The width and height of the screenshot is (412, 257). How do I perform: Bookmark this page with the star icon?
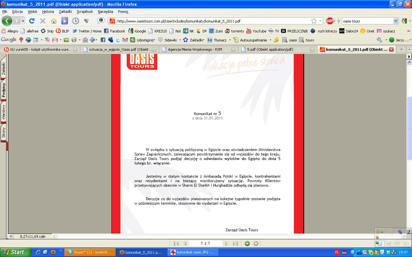click(314, 21)
